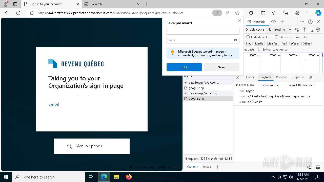
Task: Open Collections panel
Action: coord(286,13)
